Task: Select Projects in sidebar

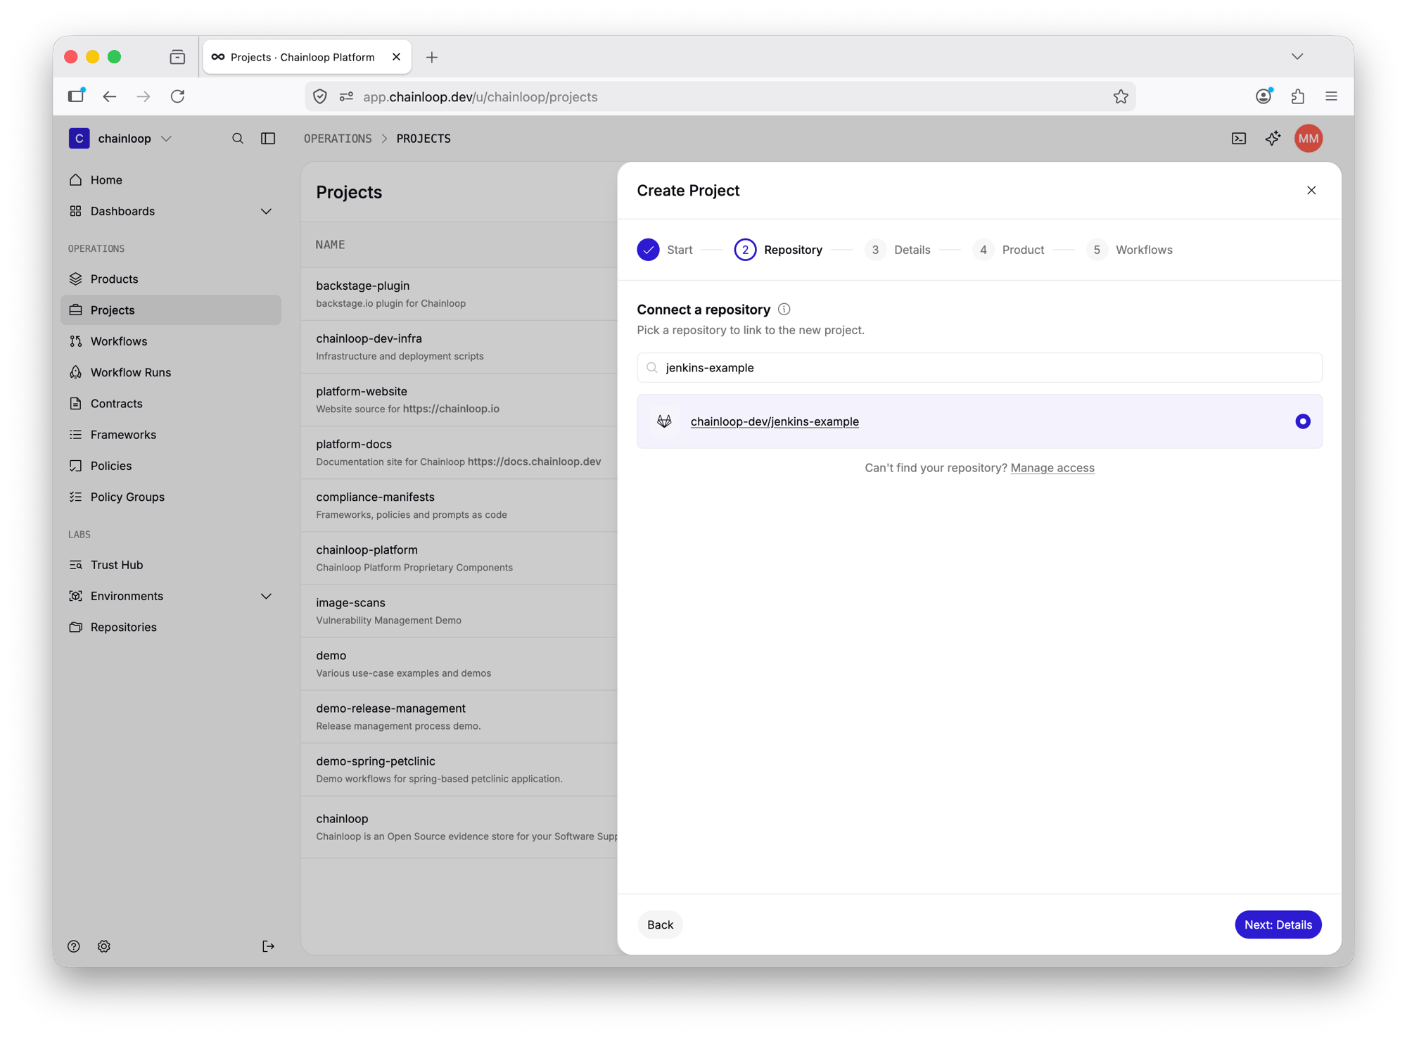Action: pos(170,310)
